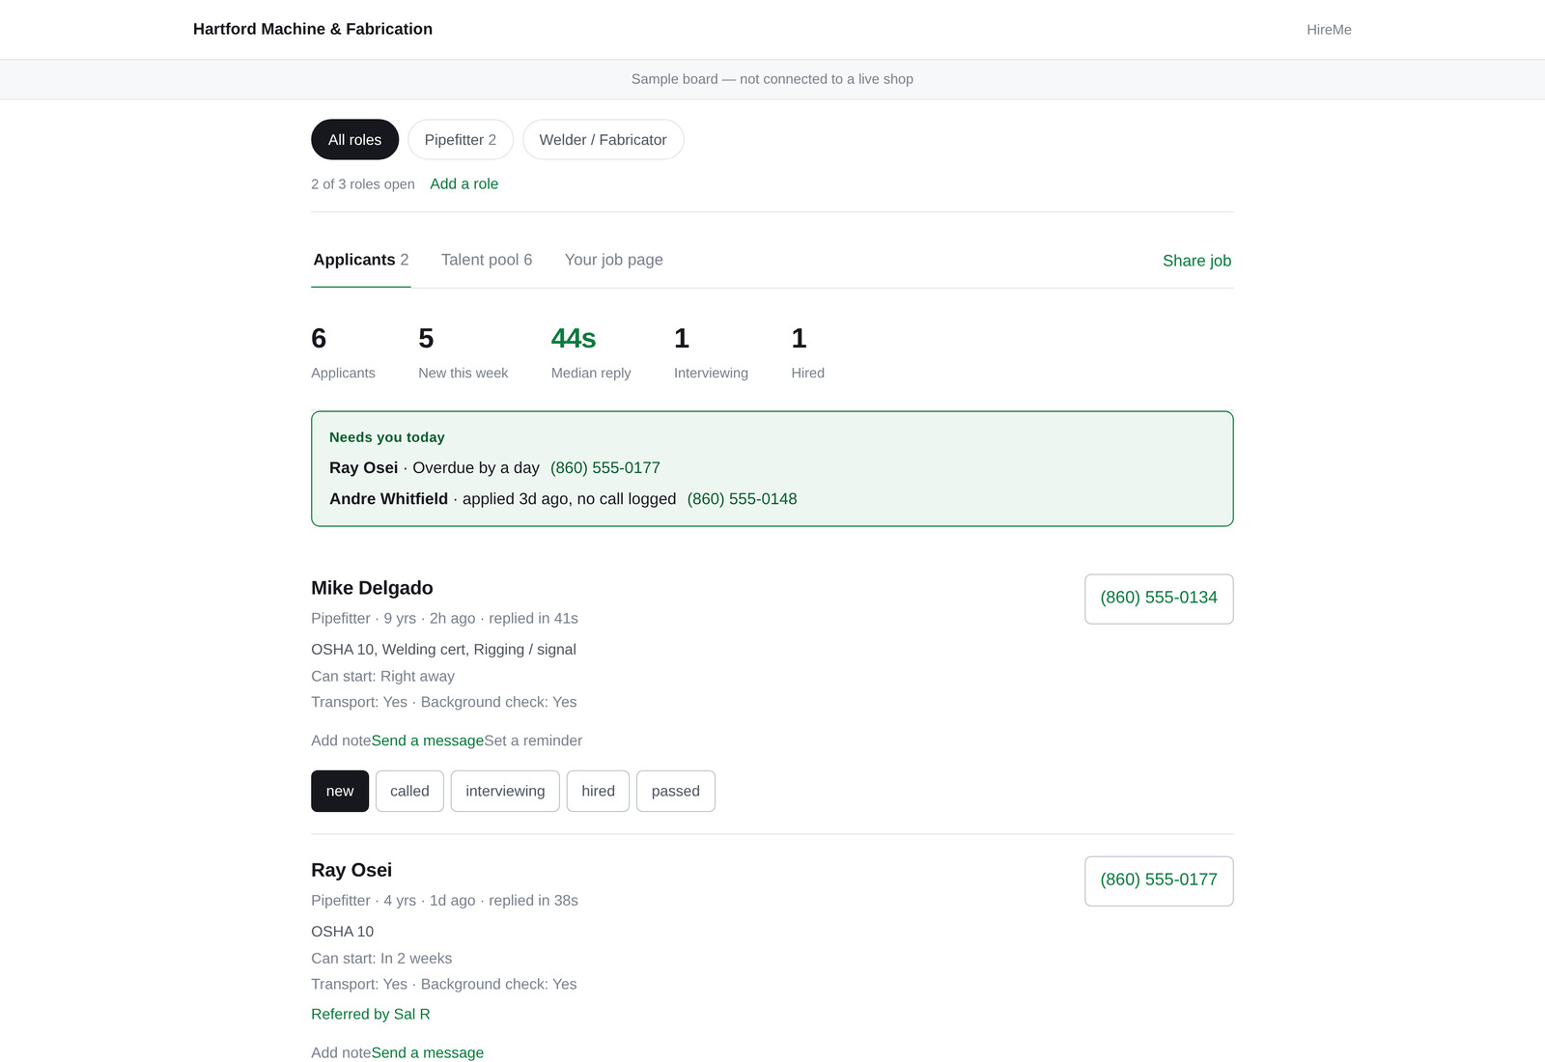
Task: Add note for Mike Delgado
Action: pos(341,741)
